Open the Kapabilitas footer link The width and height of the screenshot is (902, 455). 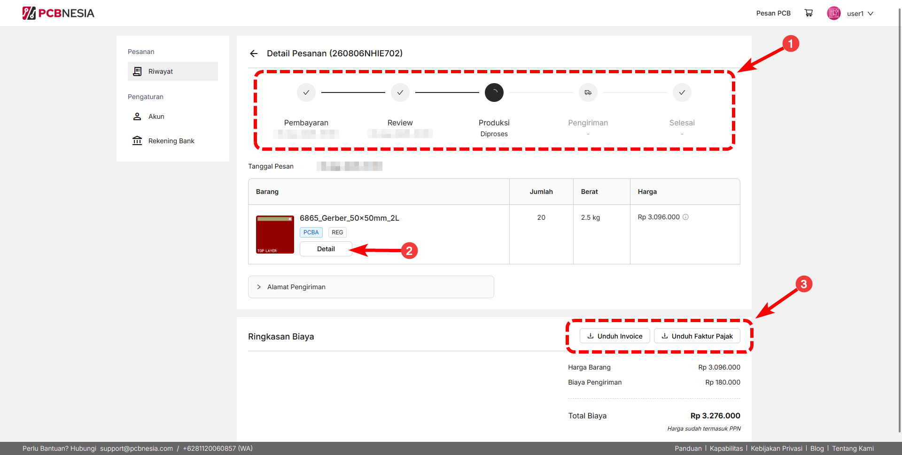726,448
